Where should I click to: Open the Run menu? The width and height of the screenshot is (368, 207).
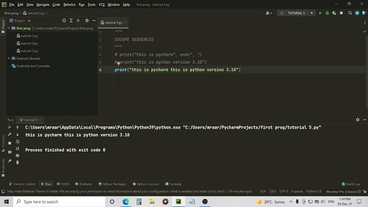82,5
